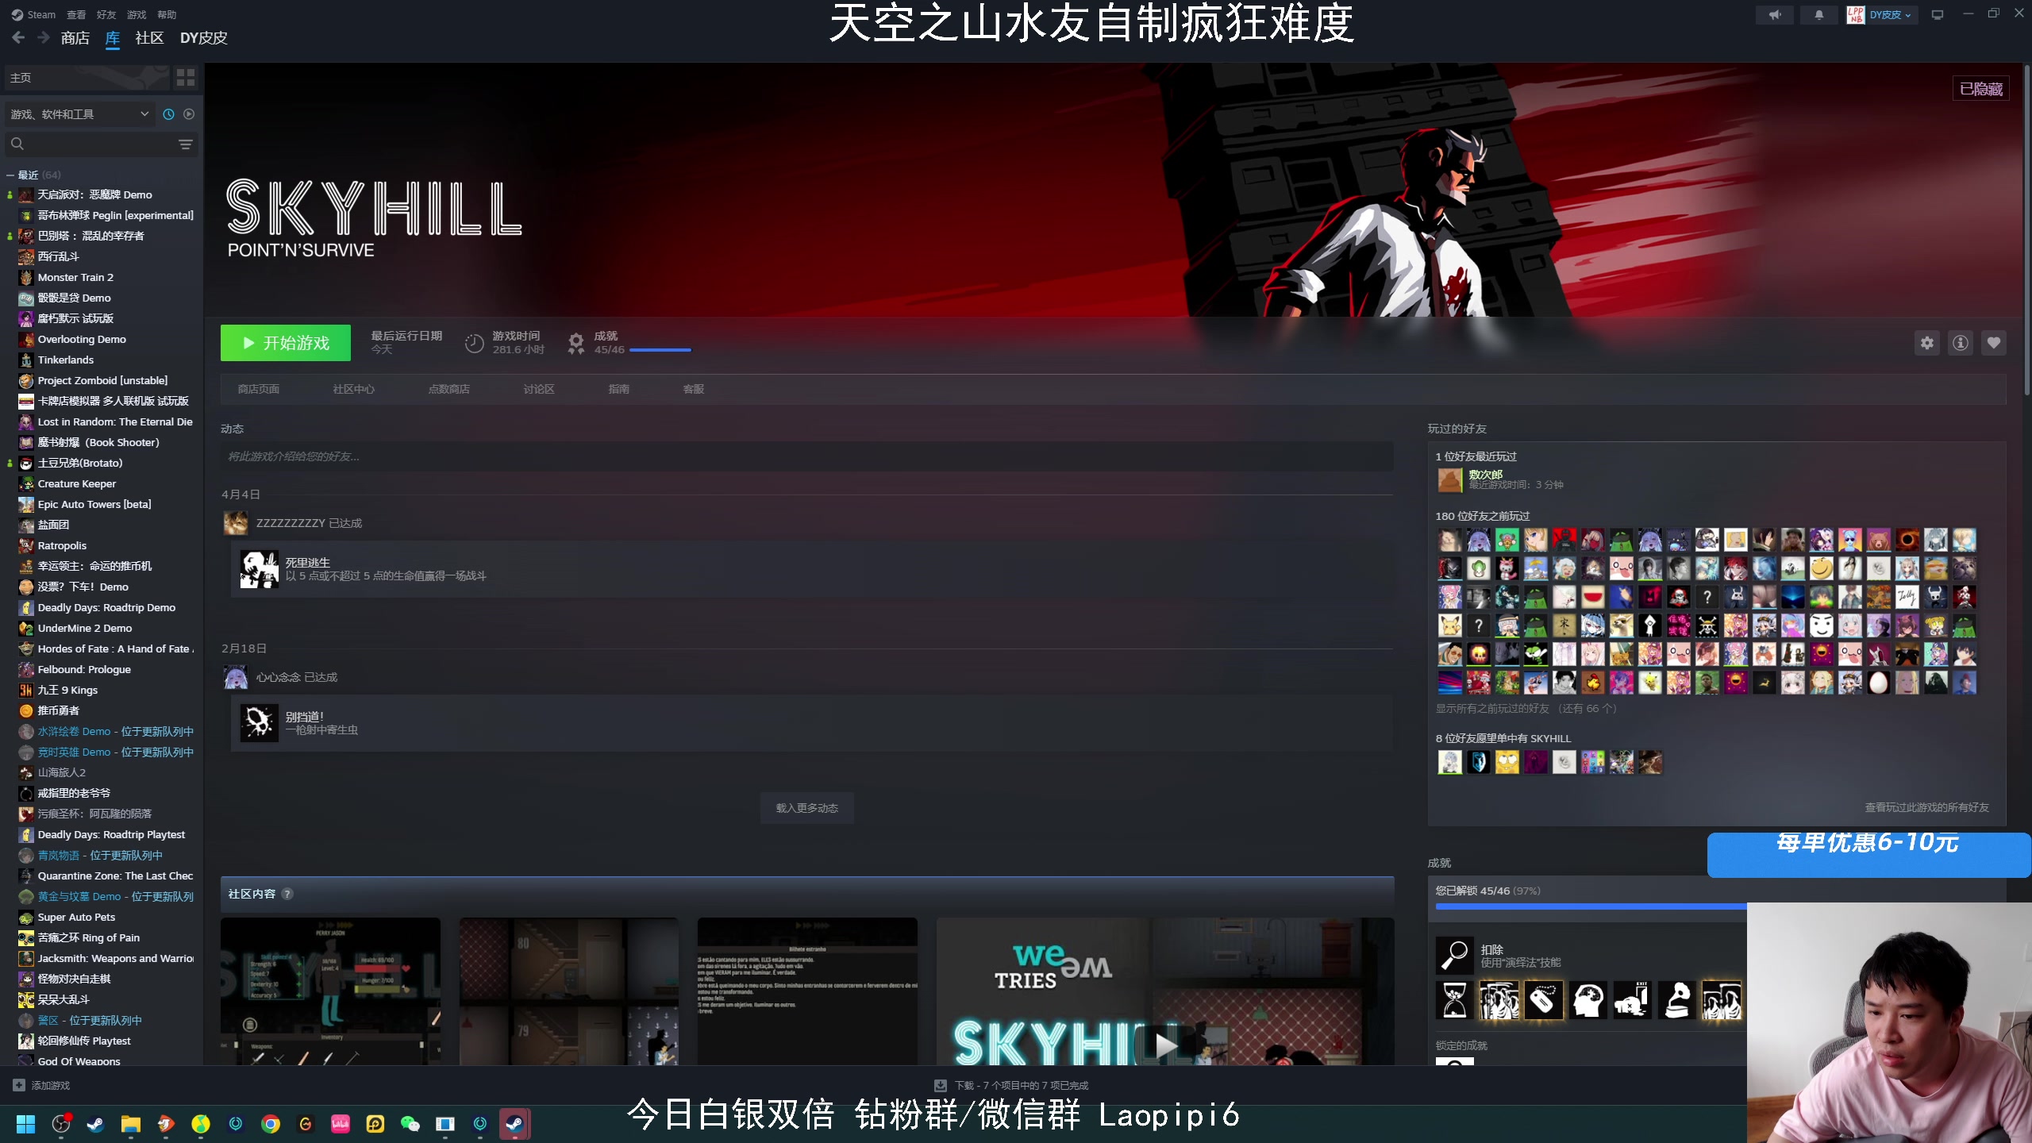Open the 帮助 menu

tap(167, 14)
